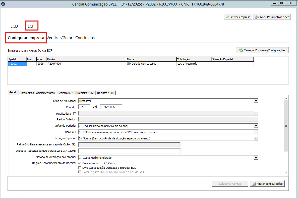Open the Registro Y800 tab
This screenshot has height=199, width=298.
[x=106, y=93]
